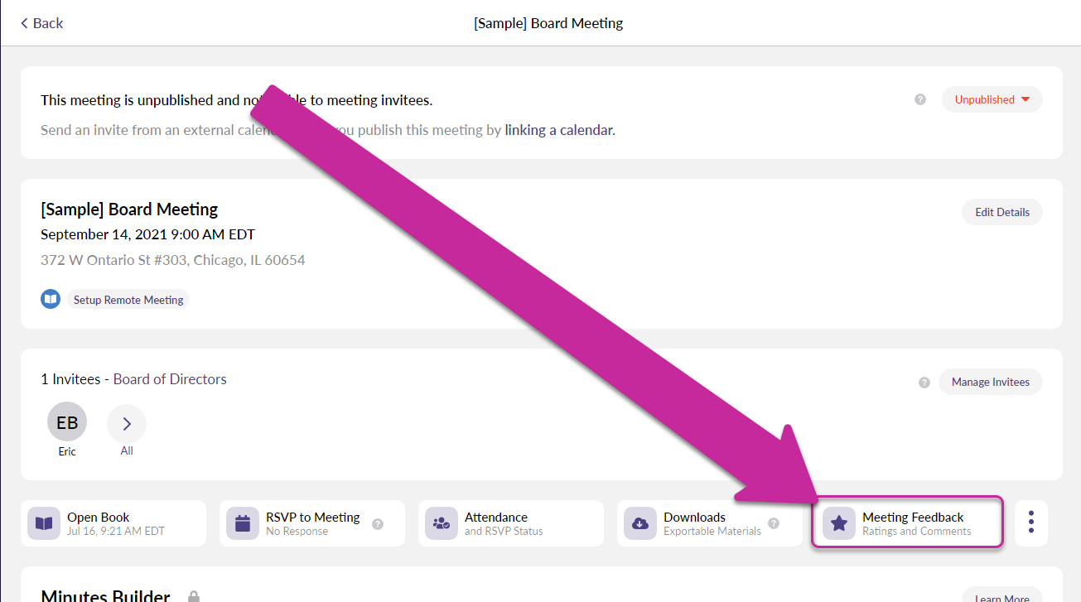The width and height of the screenshot is (1081, 602).
Task: Click the help icon on Downloads card
Action: 774,523
